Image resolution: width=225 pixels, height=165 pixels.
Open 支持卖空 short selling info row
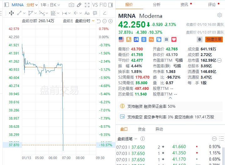tap(170, 117)
